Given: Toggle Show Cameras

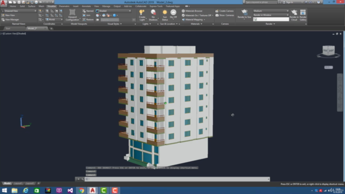Looking at the screenshot, I should (225, 15).
